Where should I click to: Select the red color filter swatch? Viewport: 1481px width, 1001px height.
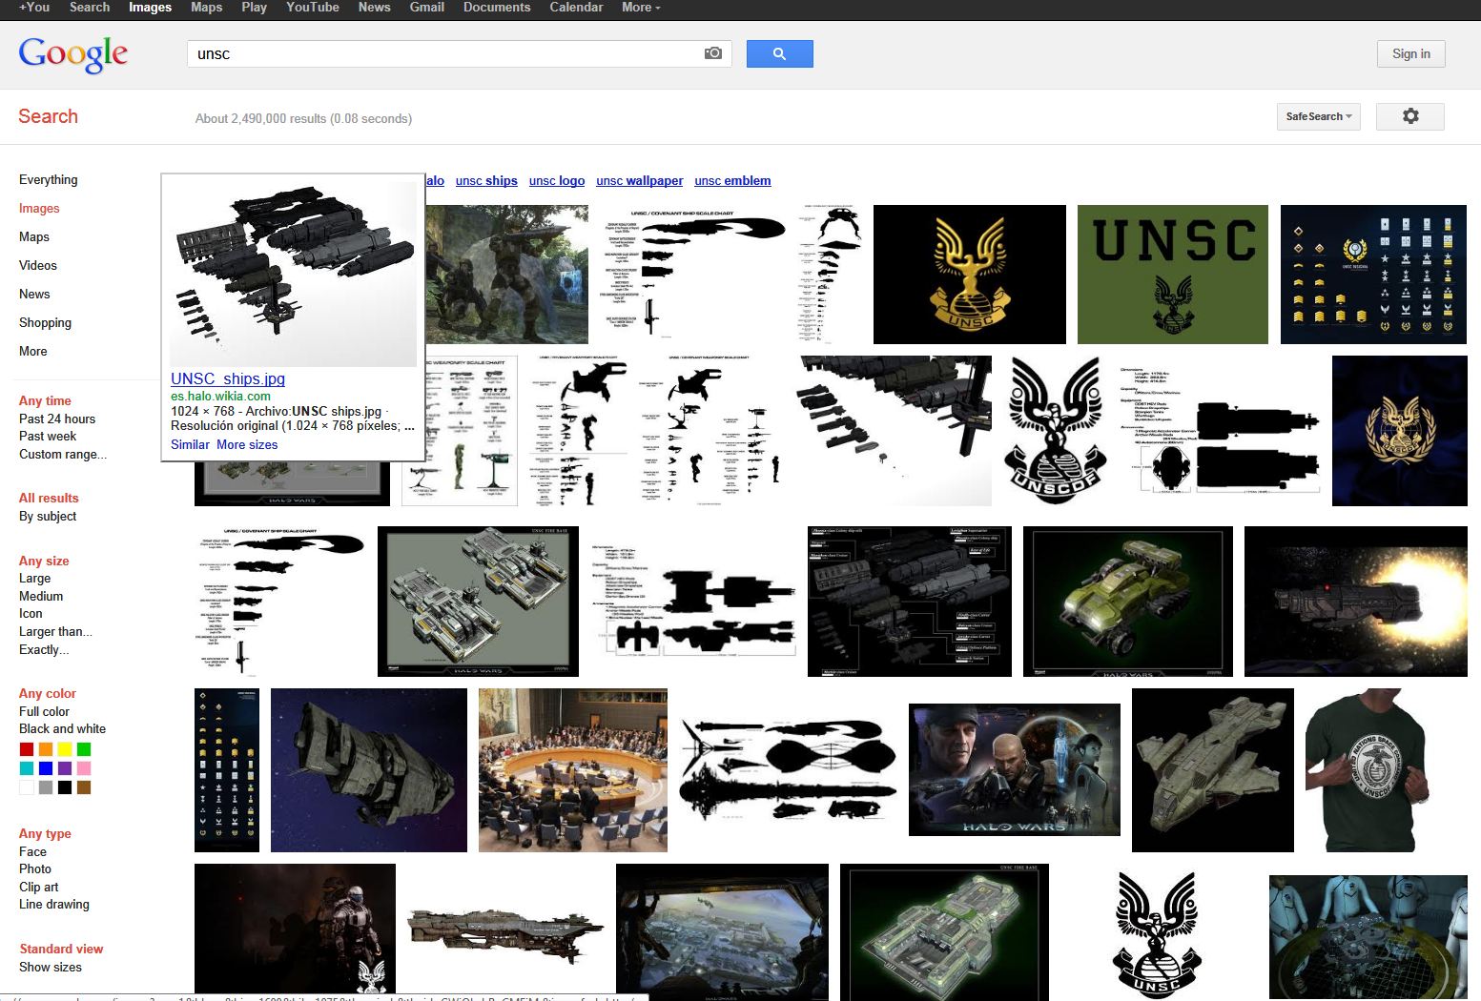(26, 749)
